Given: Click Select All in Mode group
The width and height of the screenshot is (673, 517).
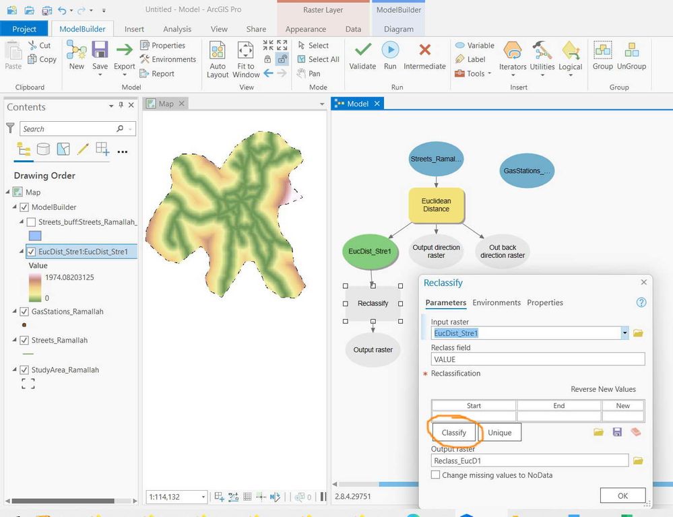Looking at the screenshot, I should coord(318,59).
